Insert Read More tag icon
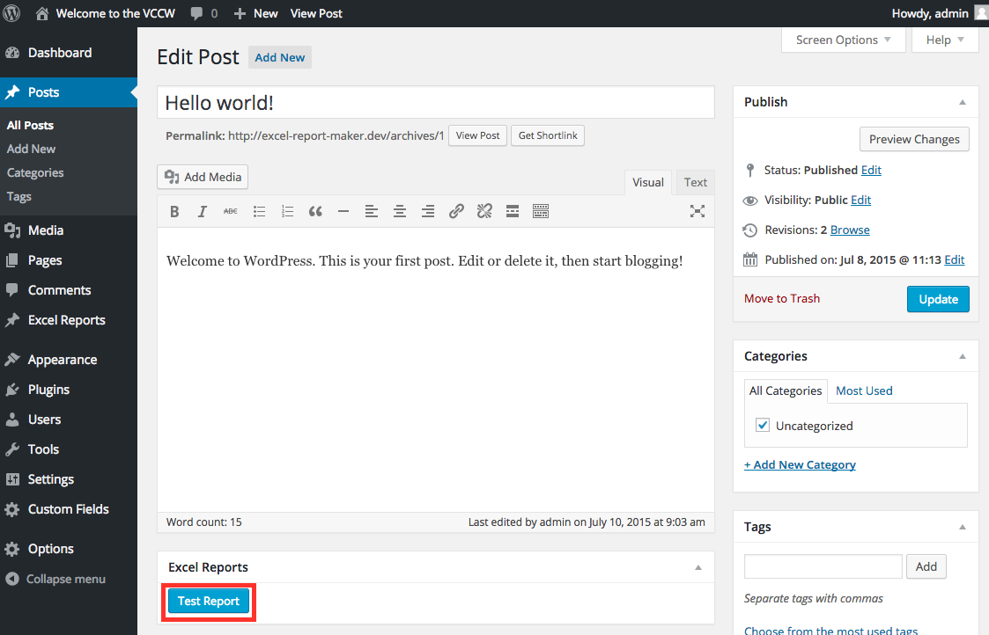This screenshot has width=989, height=635. tap(513, 211)
